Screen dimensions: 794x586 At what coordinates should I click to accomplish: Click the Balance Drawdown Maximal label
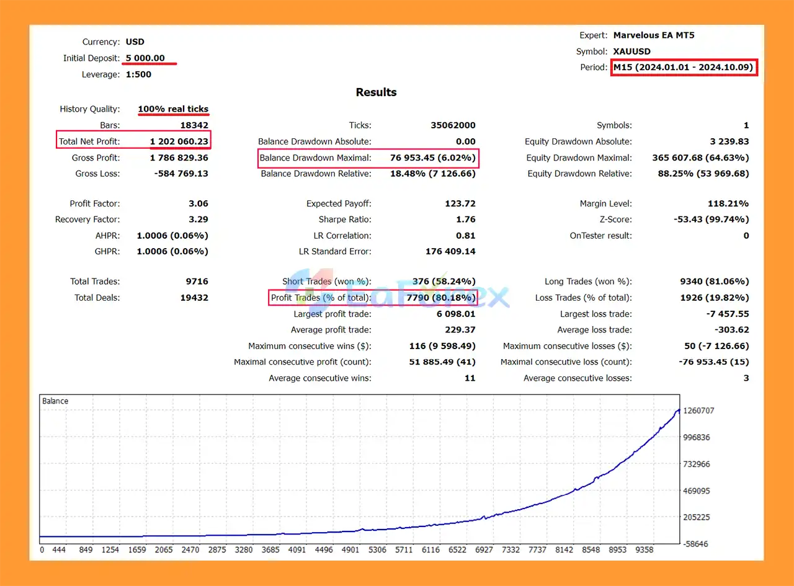315,158
